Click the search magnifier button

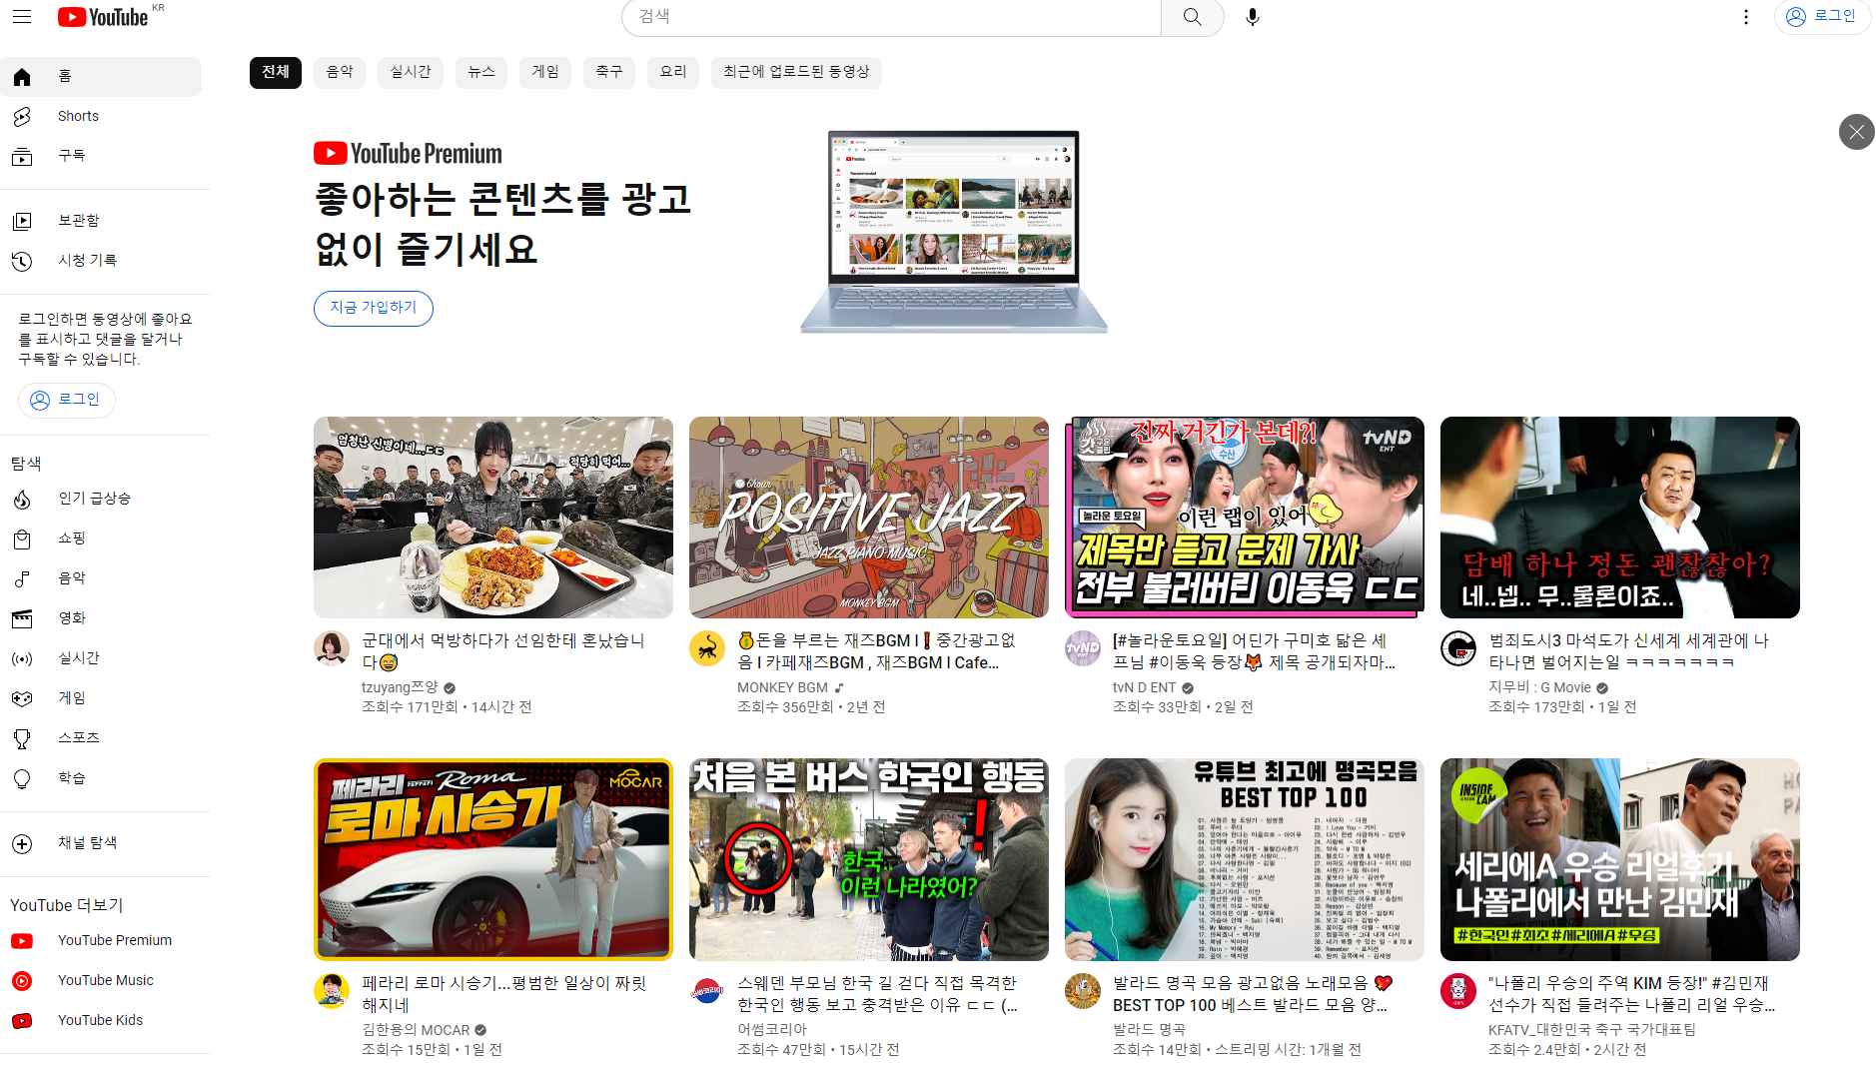pos(1192,17)
